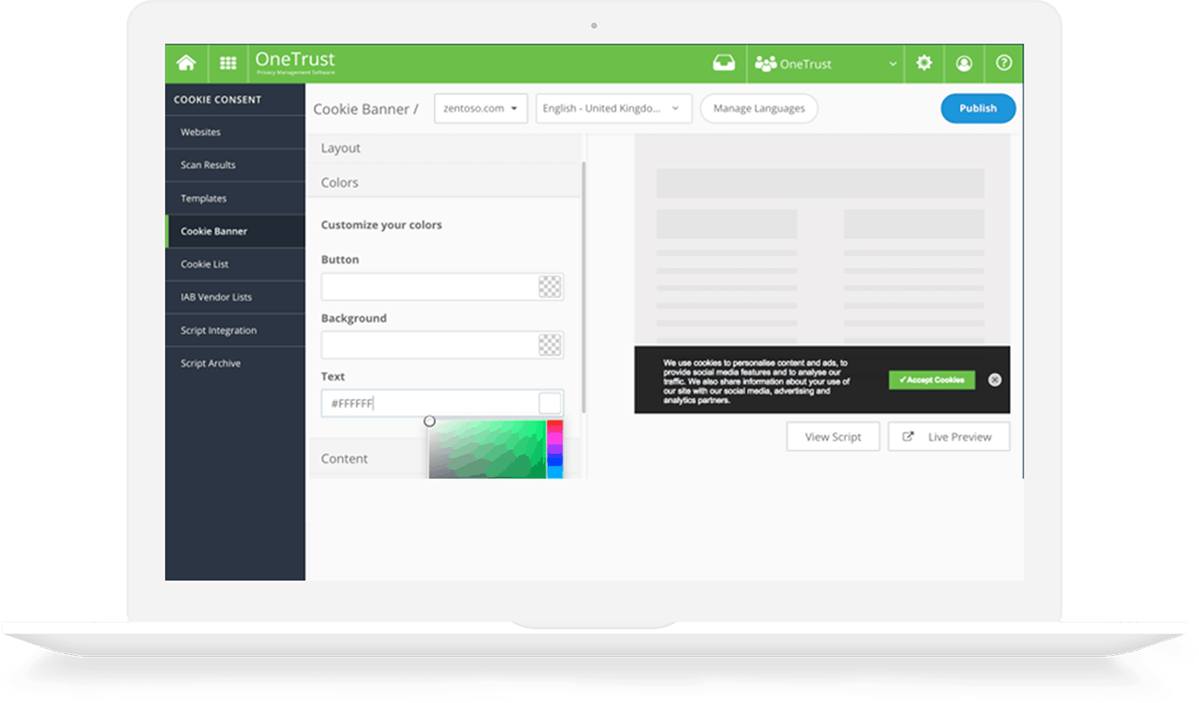The height and width of the screenshot is (703, 1199).
Task: Click Accept Cookies in the banner preview
Action: (x=932, y=380)
